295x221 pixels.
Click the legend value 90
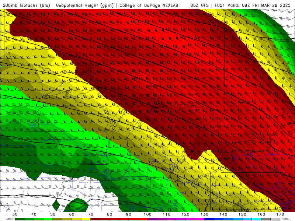[129, 214]
